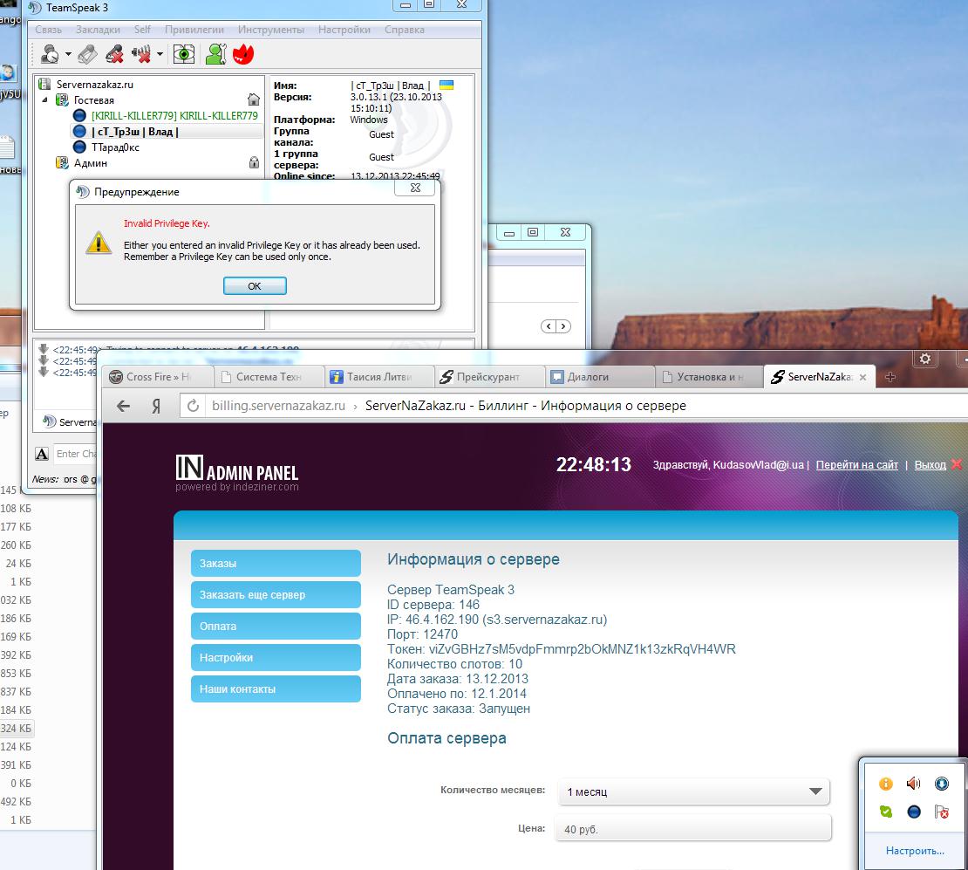The width and height of the screenshot is (968, 870).
Task: Switch to the Таисия Литви browser tab
Action: [379, 377]
